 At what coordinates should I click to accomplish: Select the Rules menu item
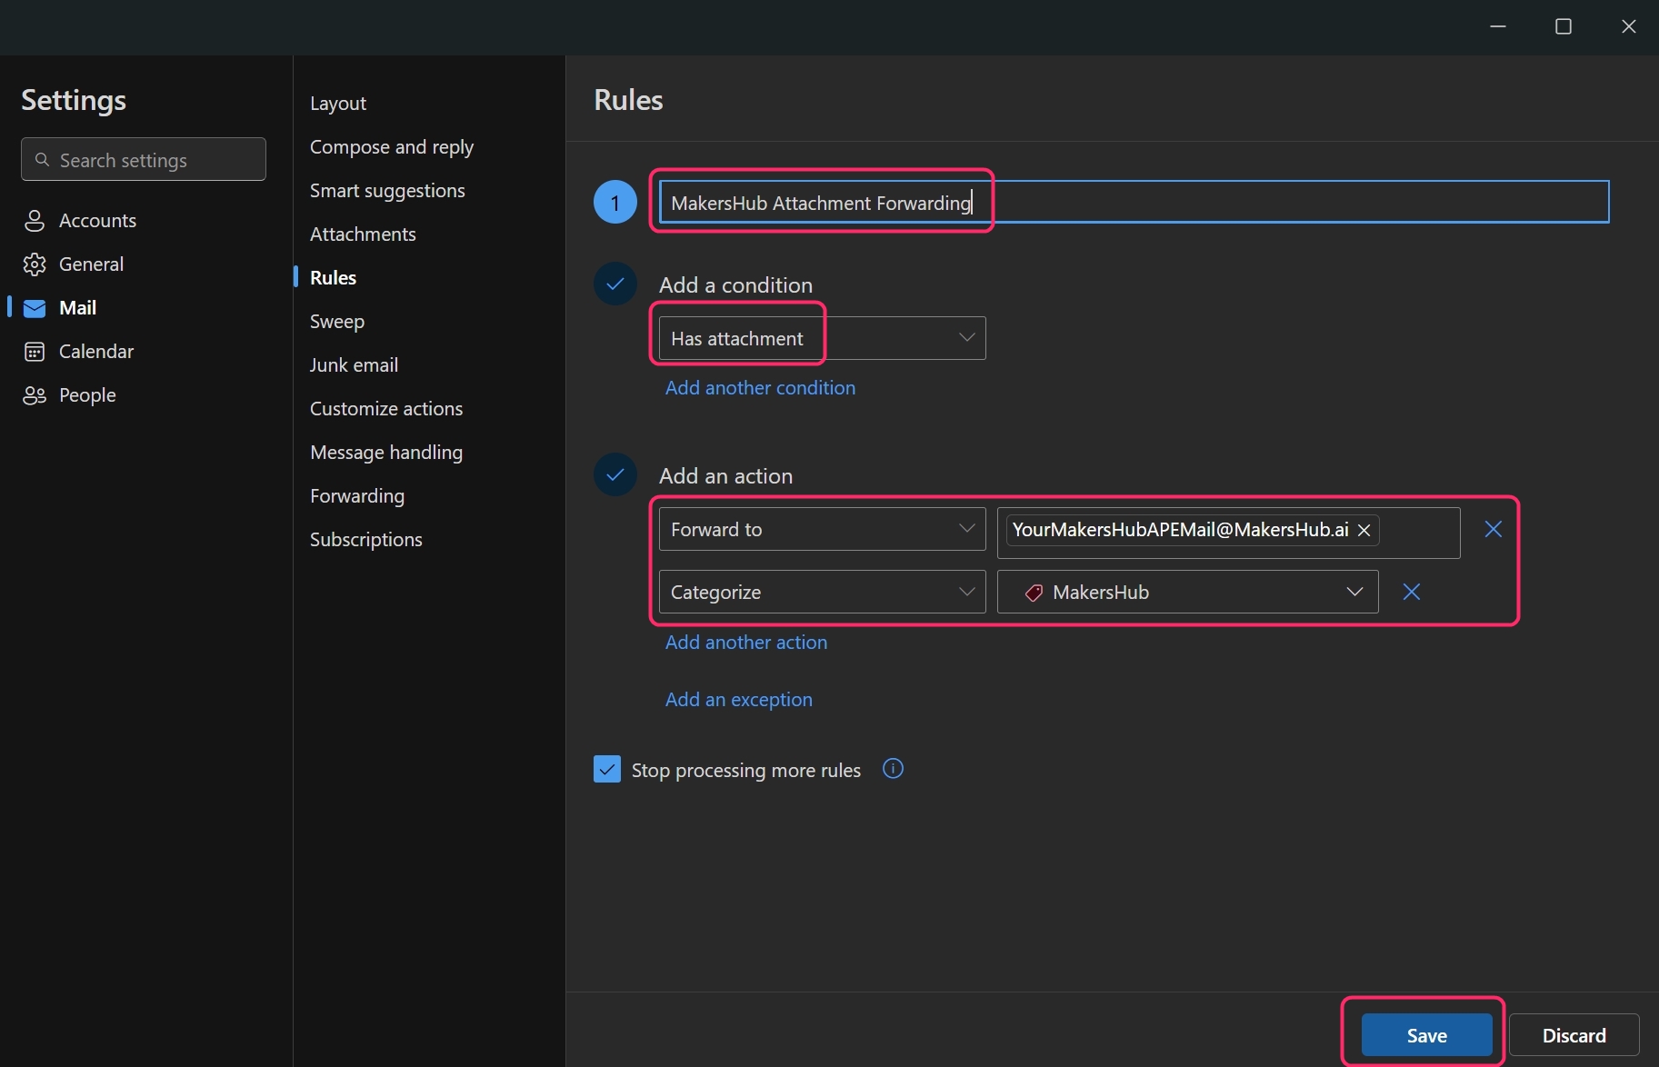[x=333, y=277]
